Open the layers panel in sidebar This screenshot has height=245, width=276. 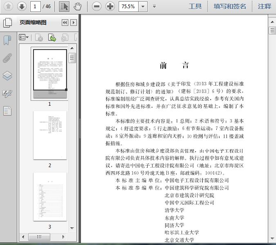point(7,76)
